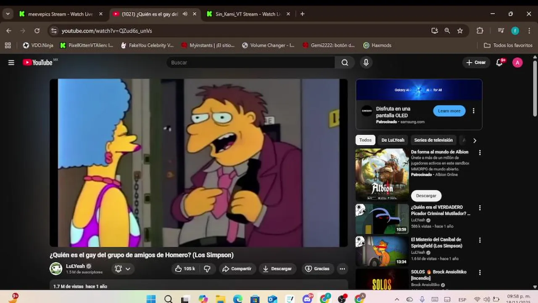Image resolution: width=538 pixels, height=303 pixels.
Task: Open the Crear menu button
Action: 476,63
